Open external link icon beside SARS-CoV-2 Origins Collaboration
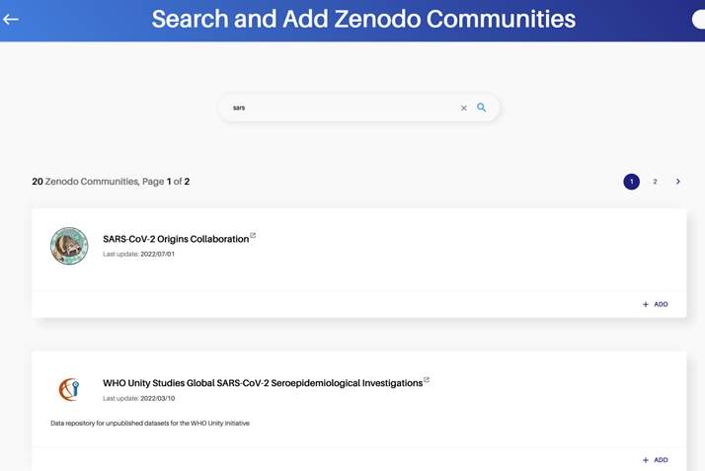Screen dimensions: 705x471 pyautogui.click(x=253, y=235)
